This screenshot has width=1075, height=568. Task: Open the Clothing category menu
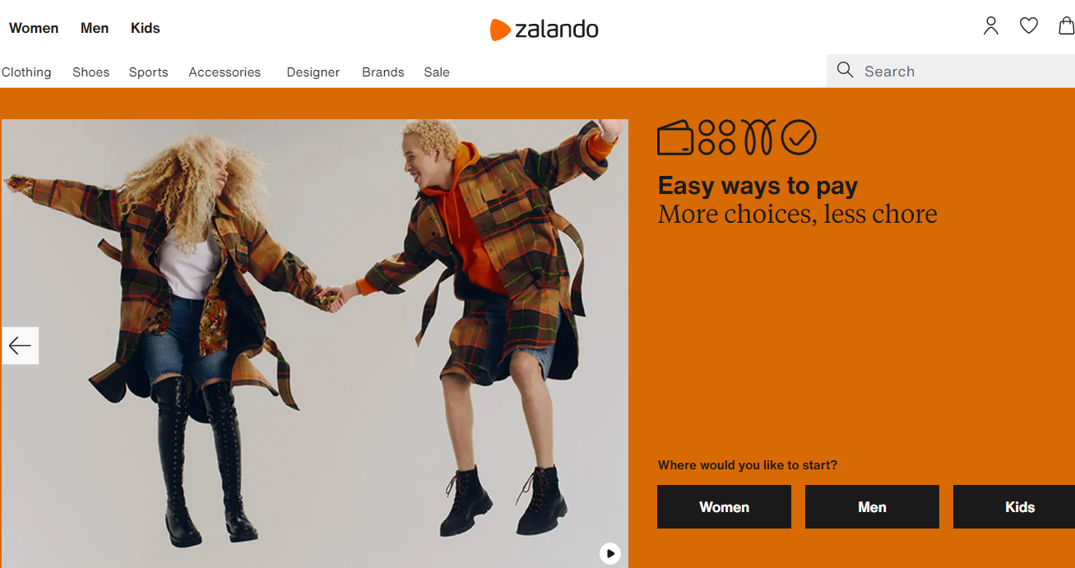coord(26,72)
